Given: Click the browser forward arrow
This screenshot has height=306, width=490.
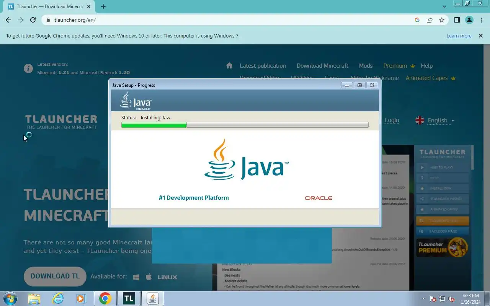Looking at the screenshot, I should [21, 20].
